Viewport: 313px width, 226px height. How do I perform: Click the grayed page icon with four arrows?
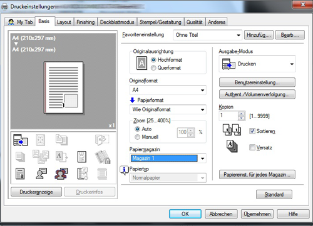coord(40,140)
